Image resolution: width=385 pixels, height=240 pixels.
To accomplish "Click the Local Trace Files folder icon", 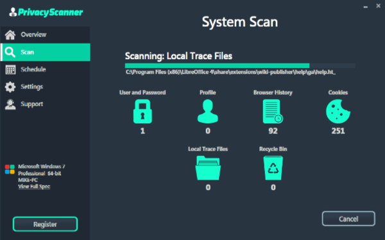I will pos(208,168).
